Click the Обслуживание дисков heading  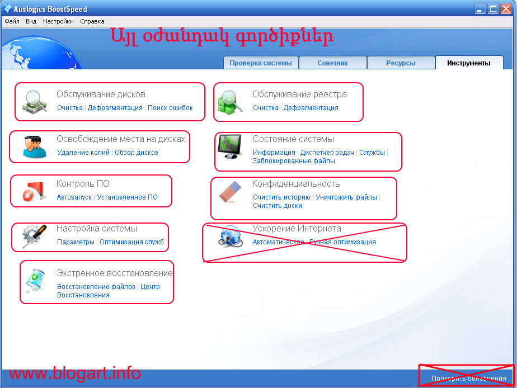(101, 94)
